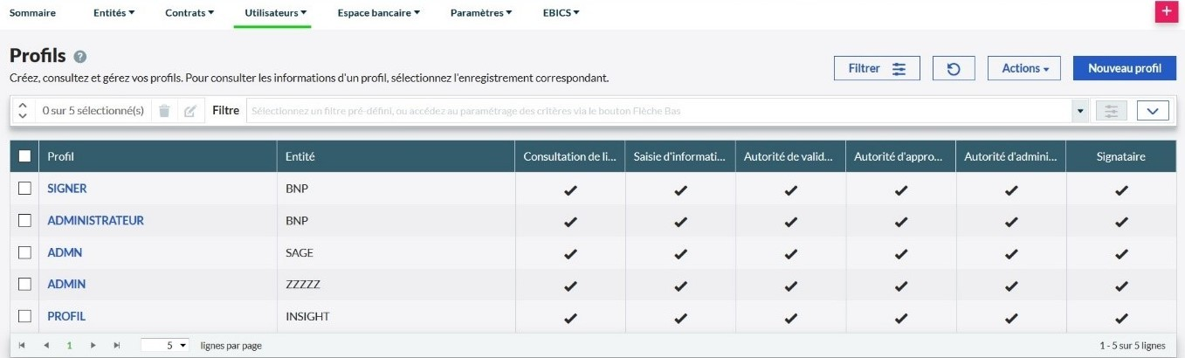The image size is (1185, 358).
Task: Click the trash delete icon
Action: pos(164,111)
